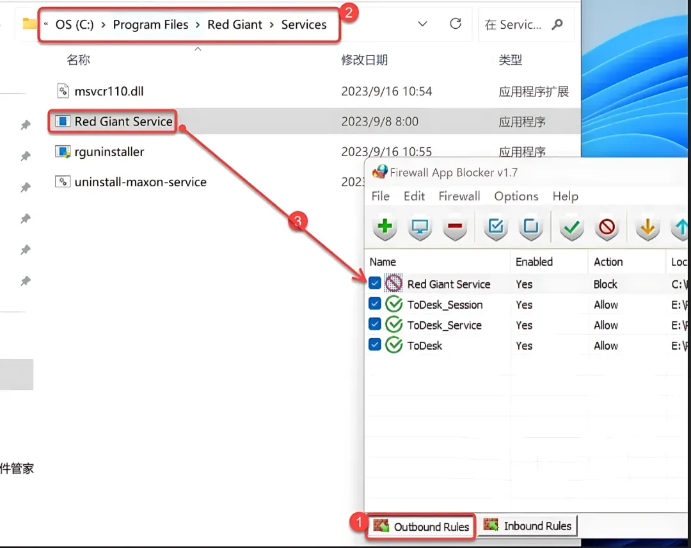Uncheck the Red Giant Service rule checkbox
The height and width of the screenshot is (548, 691).
click(x=374, y=283)
